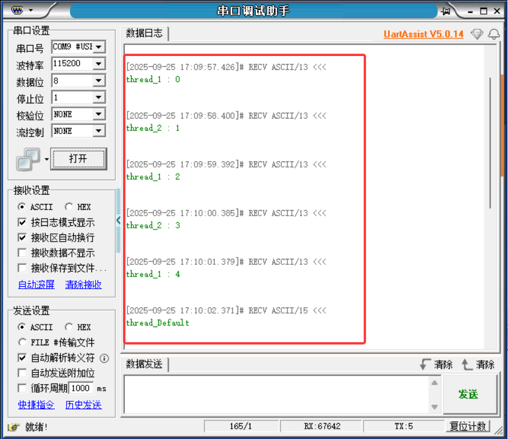Click the up-arrow clear icon
Image resolution: width=508 pixels, height=439 pixels.
[x=467, y=365]
